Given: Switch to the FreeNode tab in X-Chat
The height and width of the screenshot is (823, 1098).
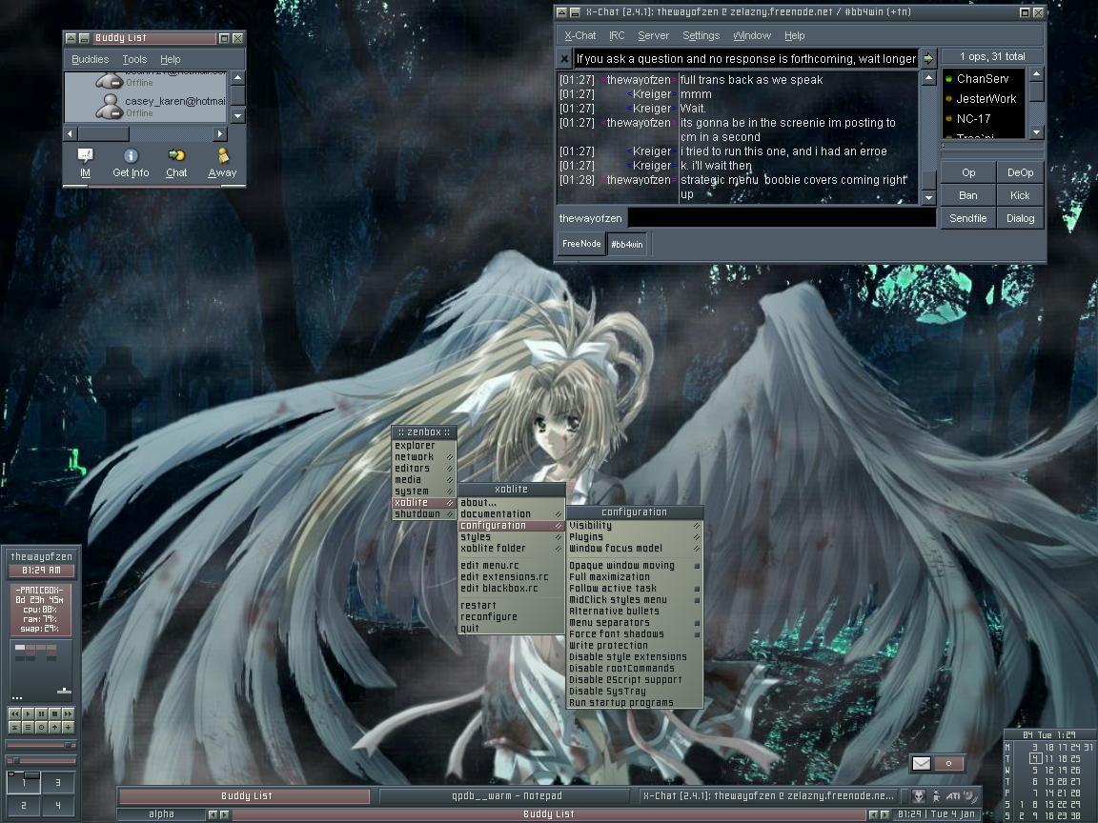Looking at the screenshot, I should point(581,244).
